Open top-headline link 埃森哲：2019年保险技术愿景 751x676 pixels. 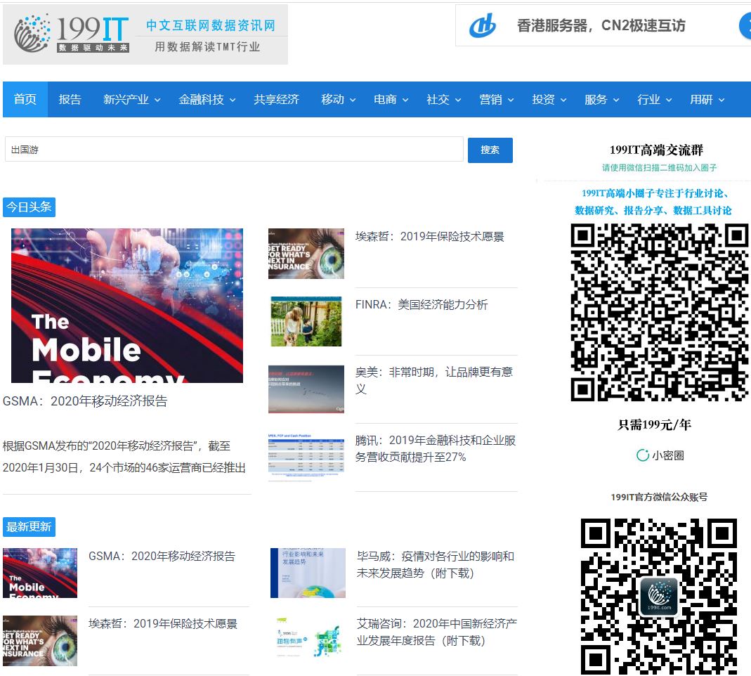[430, 237]
